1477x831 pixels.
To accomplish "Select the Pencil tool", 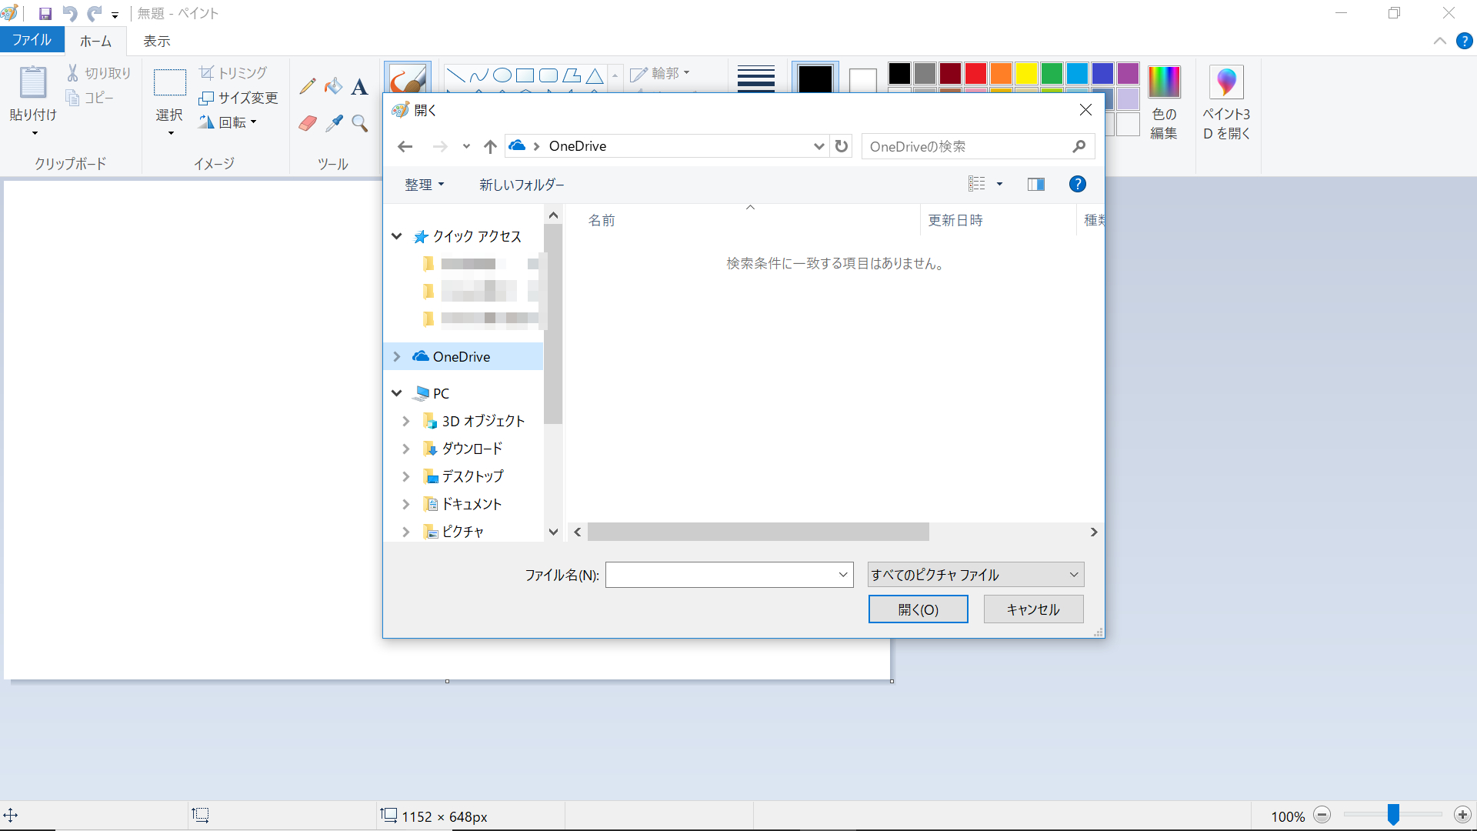I will [308, 86].
